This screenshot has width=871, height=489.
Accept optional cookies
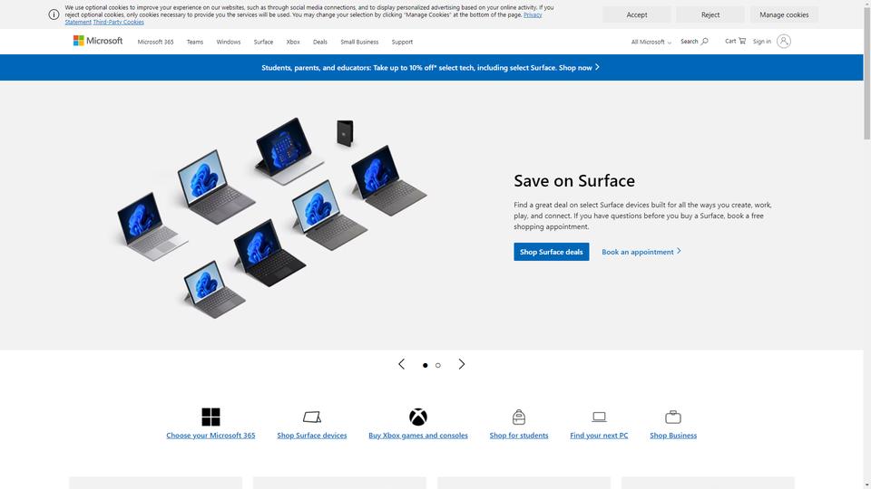[x=637, y=15]
